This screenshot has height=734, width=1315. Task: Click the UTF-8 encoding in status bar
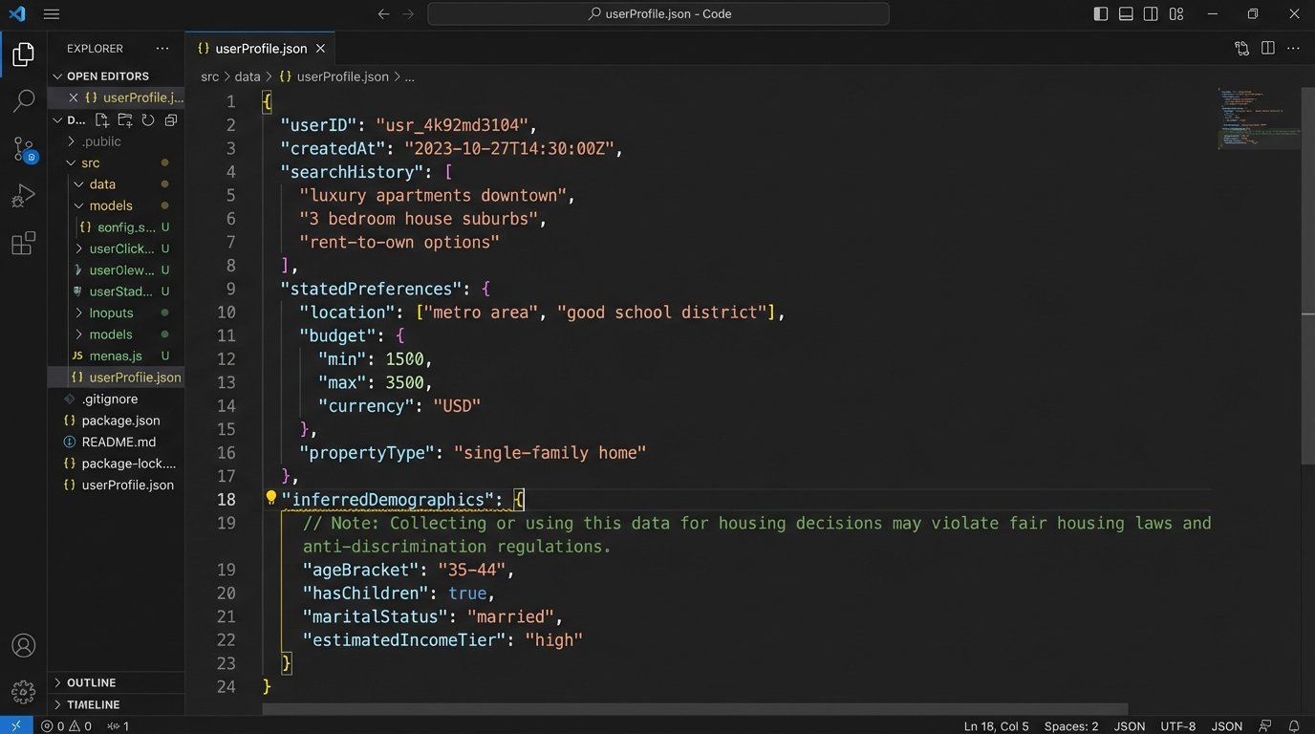(1177, 726)
